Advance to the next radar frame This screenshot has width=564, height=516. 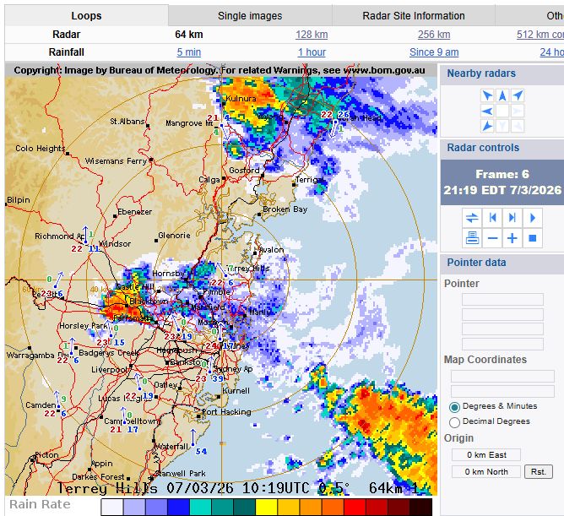click(x=512, y=218)
